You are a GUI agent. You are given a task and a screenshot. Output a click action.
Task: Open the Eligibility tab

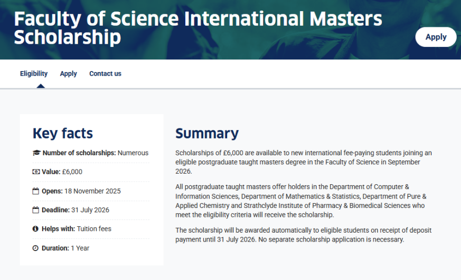coord(34,74)
